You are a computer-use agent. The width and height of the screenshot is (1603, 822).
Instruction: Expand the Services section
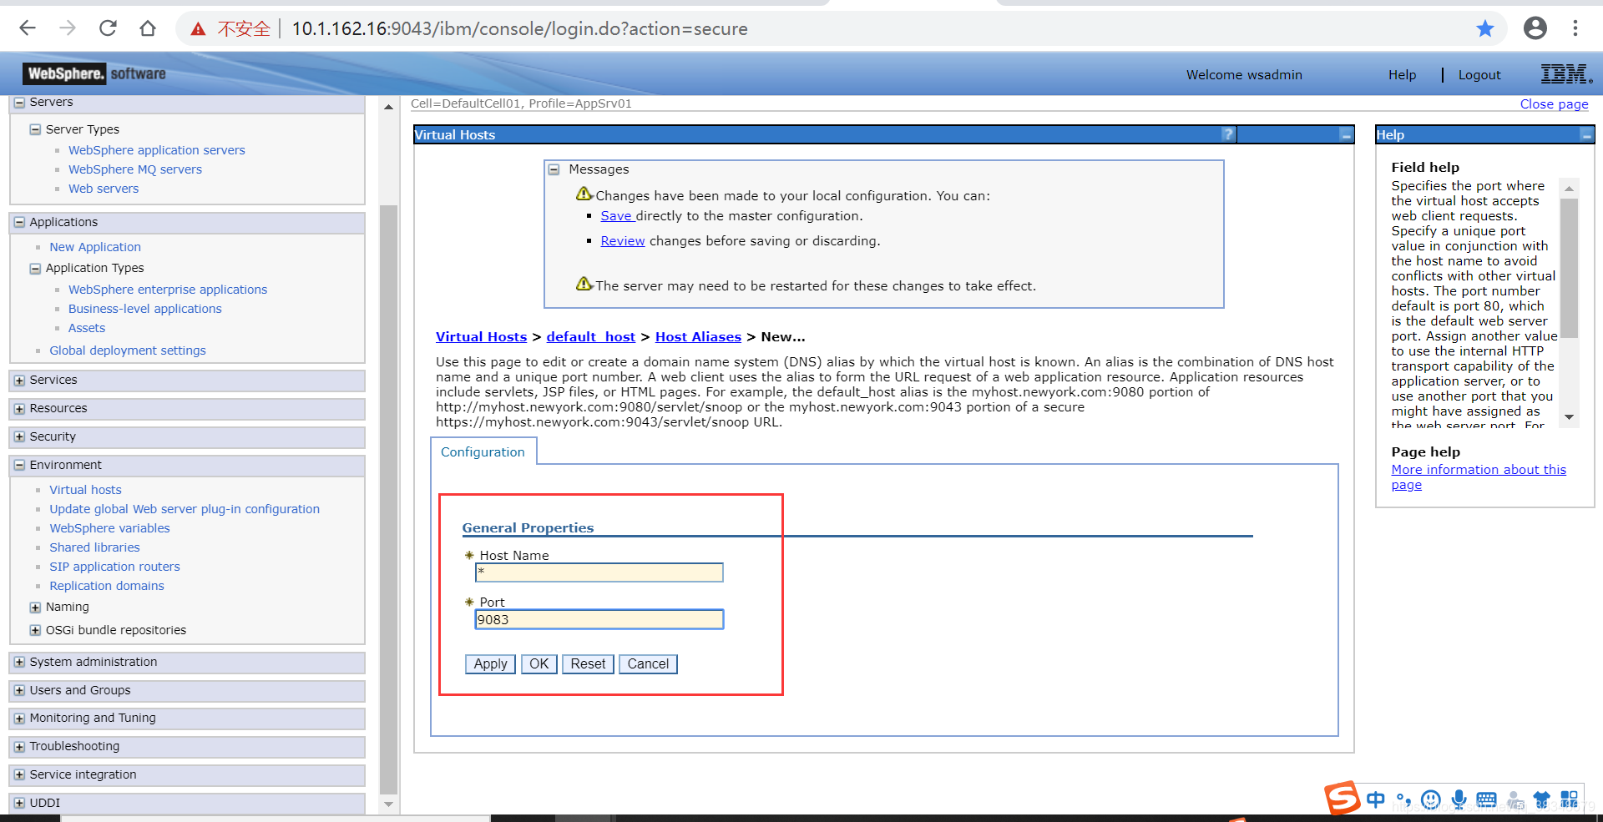tap(19, 381)
